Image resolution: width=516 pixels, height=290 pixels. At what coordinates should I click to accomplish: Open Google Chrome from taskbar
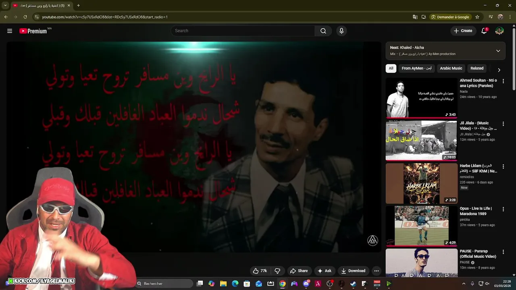(x=283, y=284)
